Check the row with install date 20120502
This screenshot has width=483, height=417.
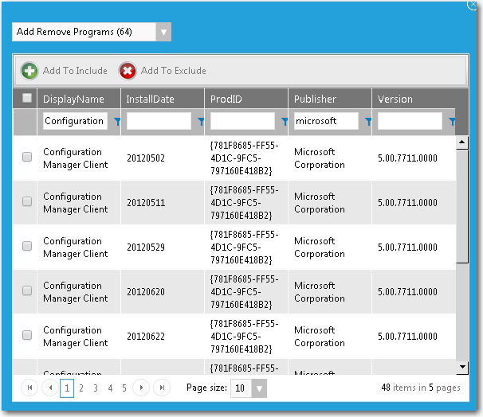point(27,157)
